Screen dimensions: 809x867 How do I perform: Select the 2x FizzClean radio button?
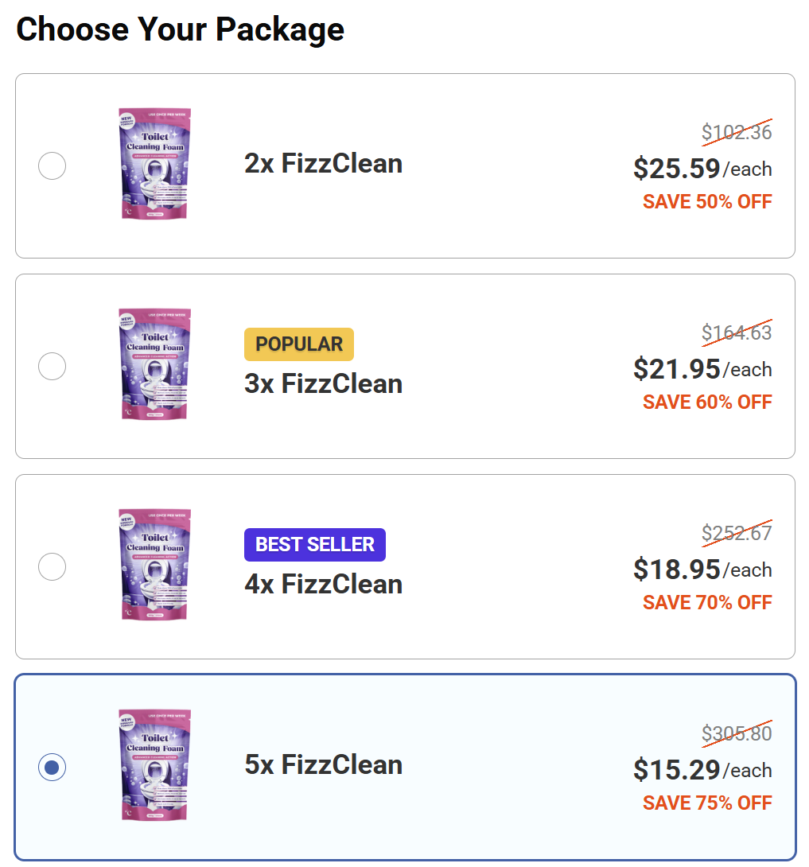click(52, 165)
